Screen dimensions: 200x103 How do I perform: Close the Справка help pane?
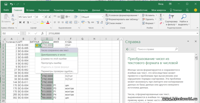196,41
